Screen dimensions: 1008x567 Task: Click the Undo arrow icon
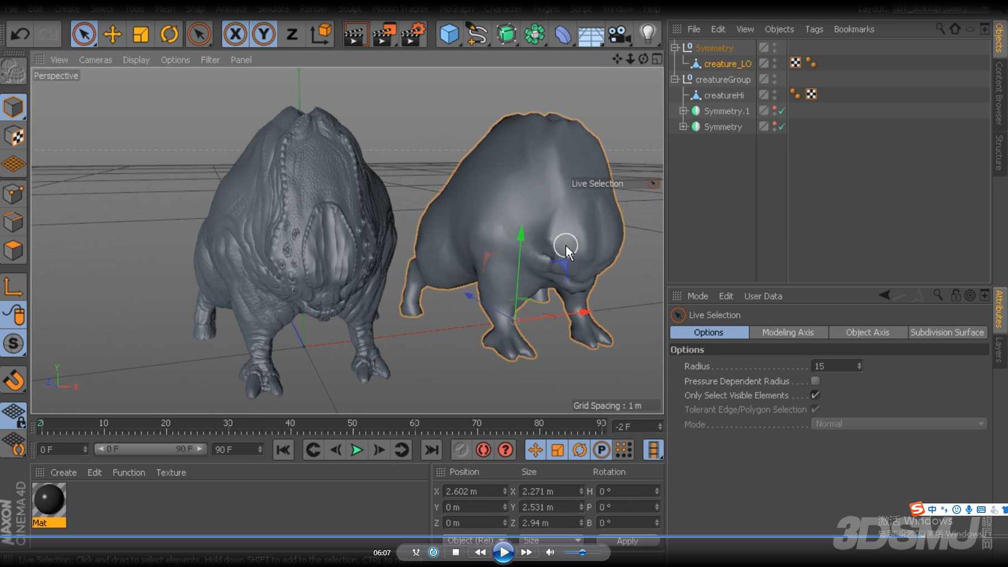coord(20,35)
